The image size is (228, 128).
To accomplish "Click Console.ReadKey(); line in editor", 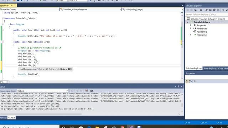I will coord(29,74).
